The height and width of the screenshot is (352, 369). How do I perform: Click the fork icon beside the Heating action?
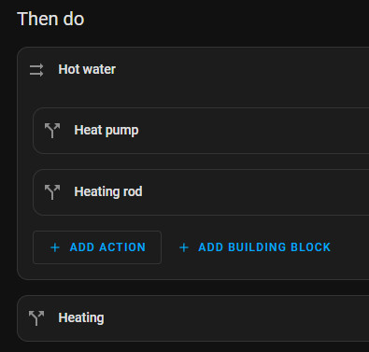click(36, 318)
